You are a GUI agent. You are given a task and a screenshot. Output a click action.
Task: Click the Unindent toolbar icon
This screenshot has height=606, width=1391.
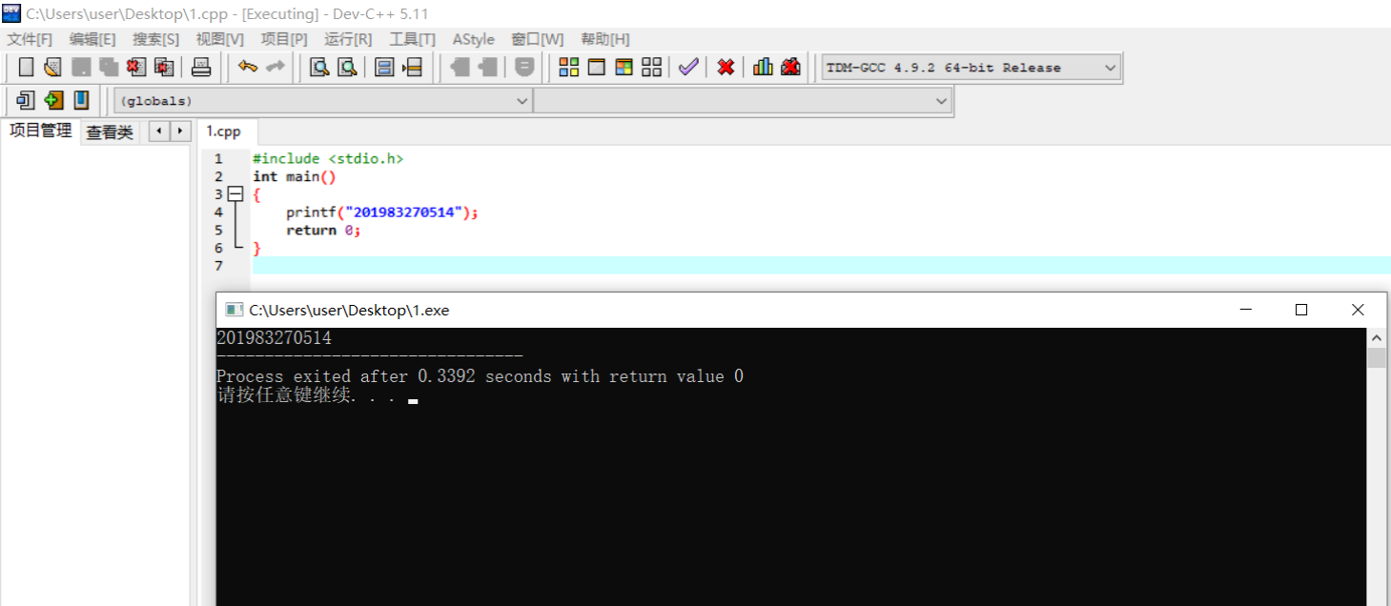coord(460,67)
